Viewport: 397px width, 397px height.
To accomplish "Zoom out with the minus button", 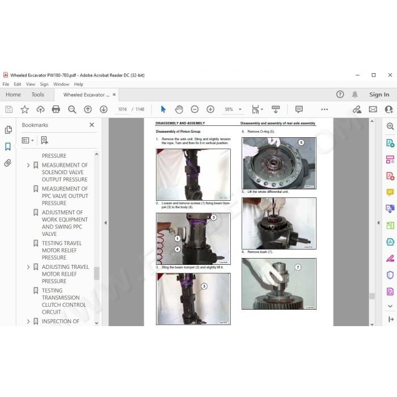I will coord(195,109).
